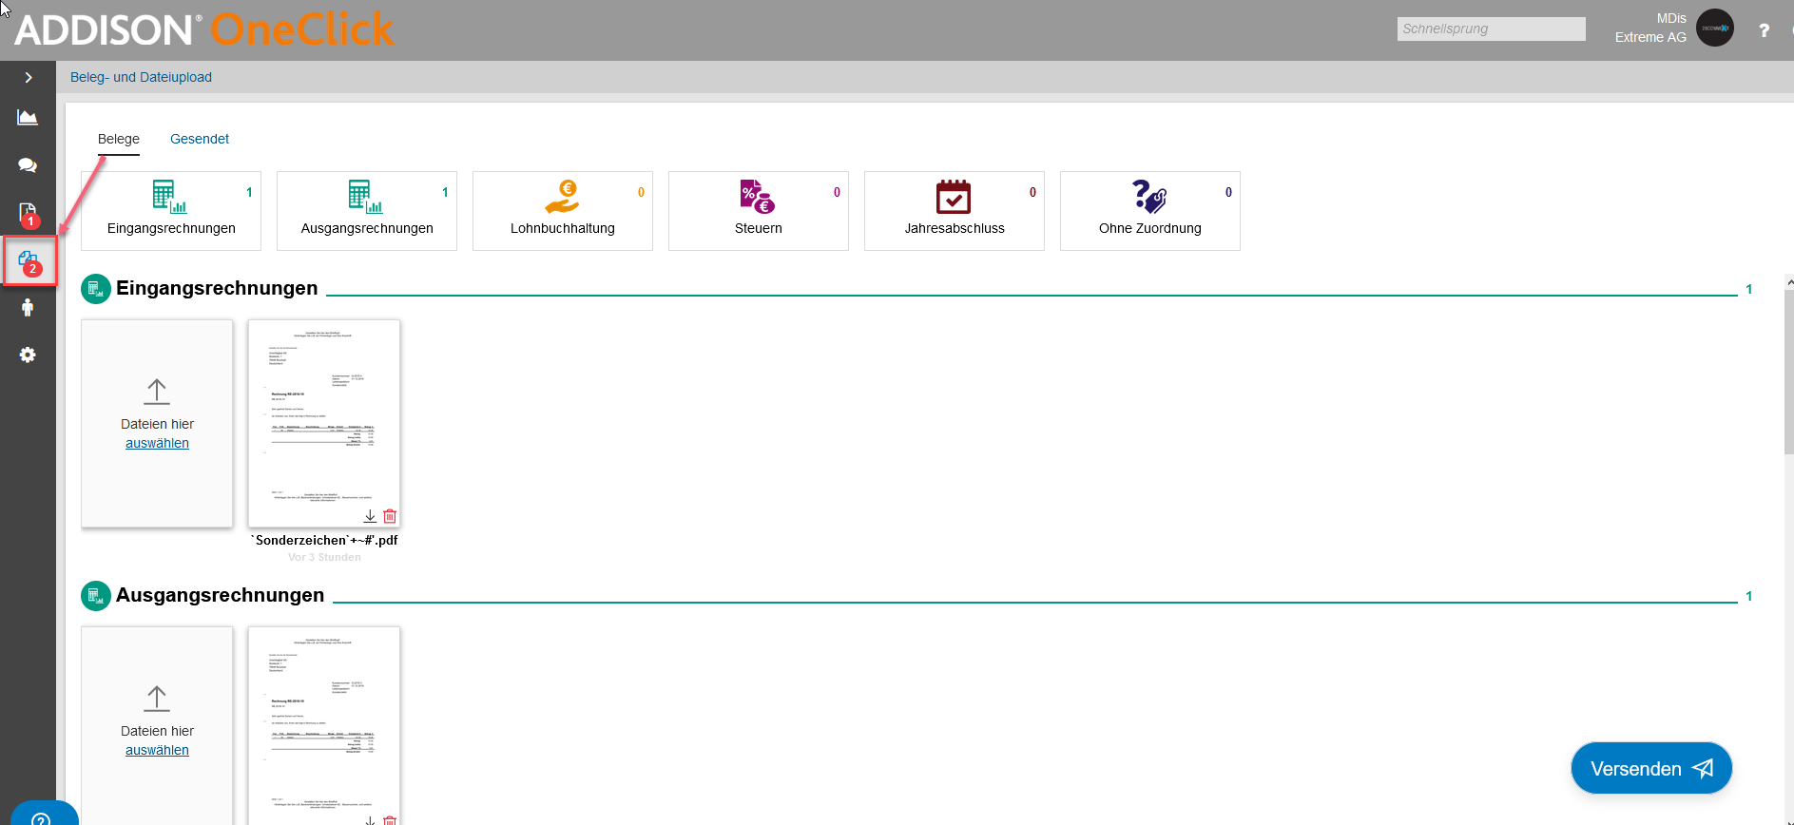Click the file name `Sonderzeichen`+~#'.pdf
1794x825 pixels.
[324, 540]
